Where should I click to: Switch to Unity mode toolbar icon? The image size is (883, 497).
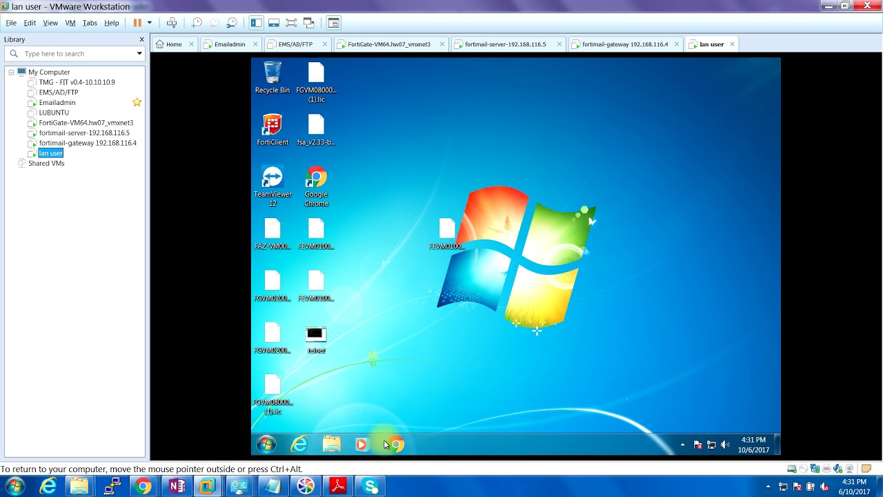pyautogui.click(x=309, y=23)
